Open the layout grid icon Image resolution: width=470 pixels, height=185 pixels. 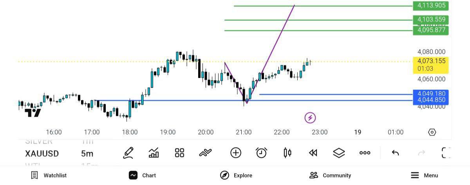(x=179, y=153)
